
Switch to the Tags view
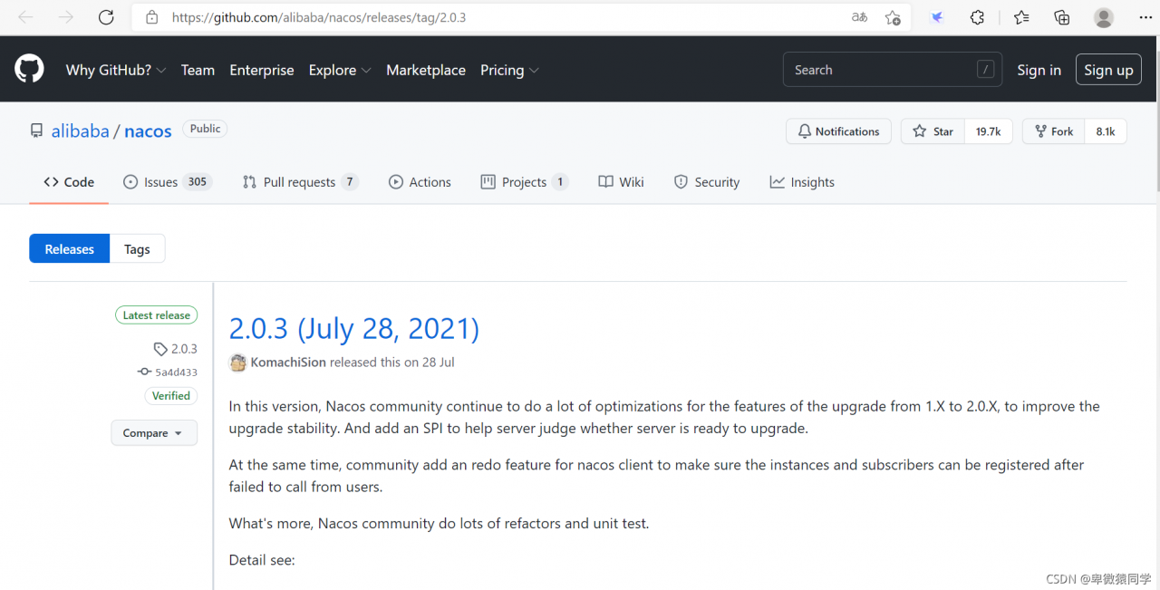tap(137, 249)
